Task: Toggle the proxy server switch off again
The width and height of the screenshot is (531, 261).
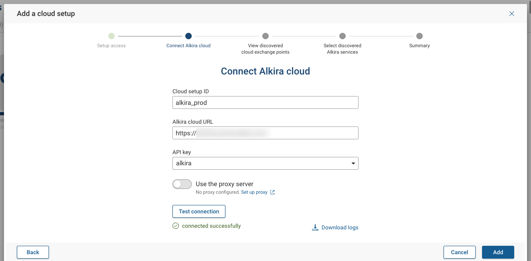Action: pyautogui.click(x=182, y=184)
